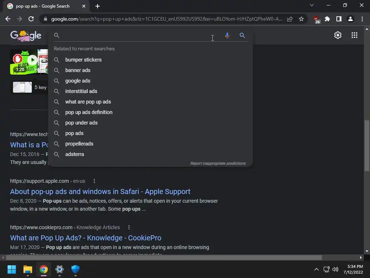
Task: Open the Extensions puzzle-piece menu
Action: tap(327, 19)
